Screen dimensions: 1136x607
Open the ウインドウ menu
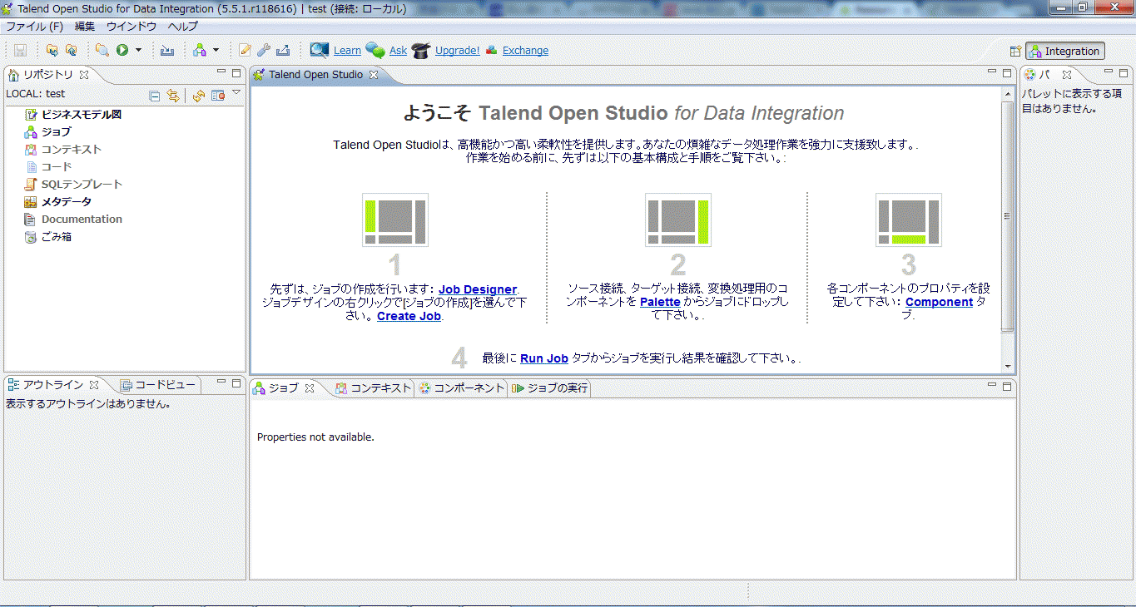click(131, 27)
